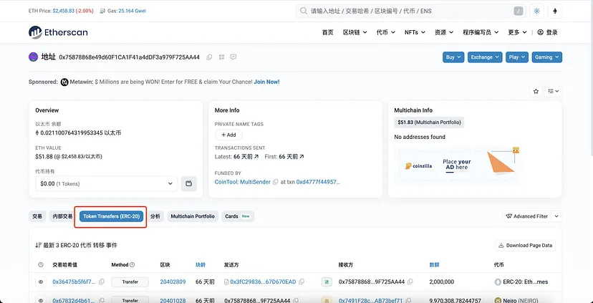Copy sender address 0x3fC29836...67D670EAD
The height and width of the screenshot is (303, 593).
click(x=302, y=282)
